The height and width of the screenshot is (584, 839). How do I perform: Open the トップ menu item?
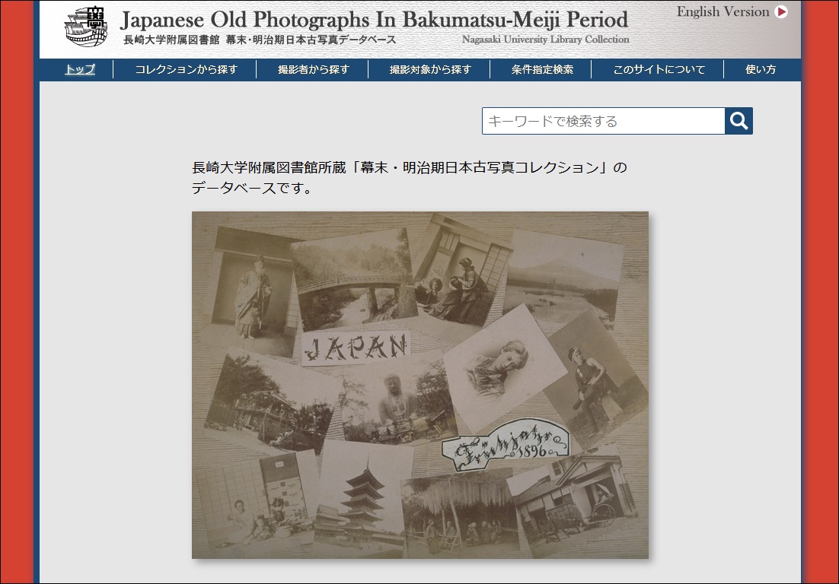tap(80, 69)
